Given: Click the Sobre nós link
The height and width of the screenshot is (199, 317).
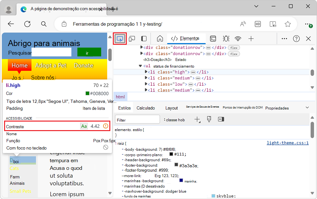Looking at the screenshot, I should tap(43, 77).
